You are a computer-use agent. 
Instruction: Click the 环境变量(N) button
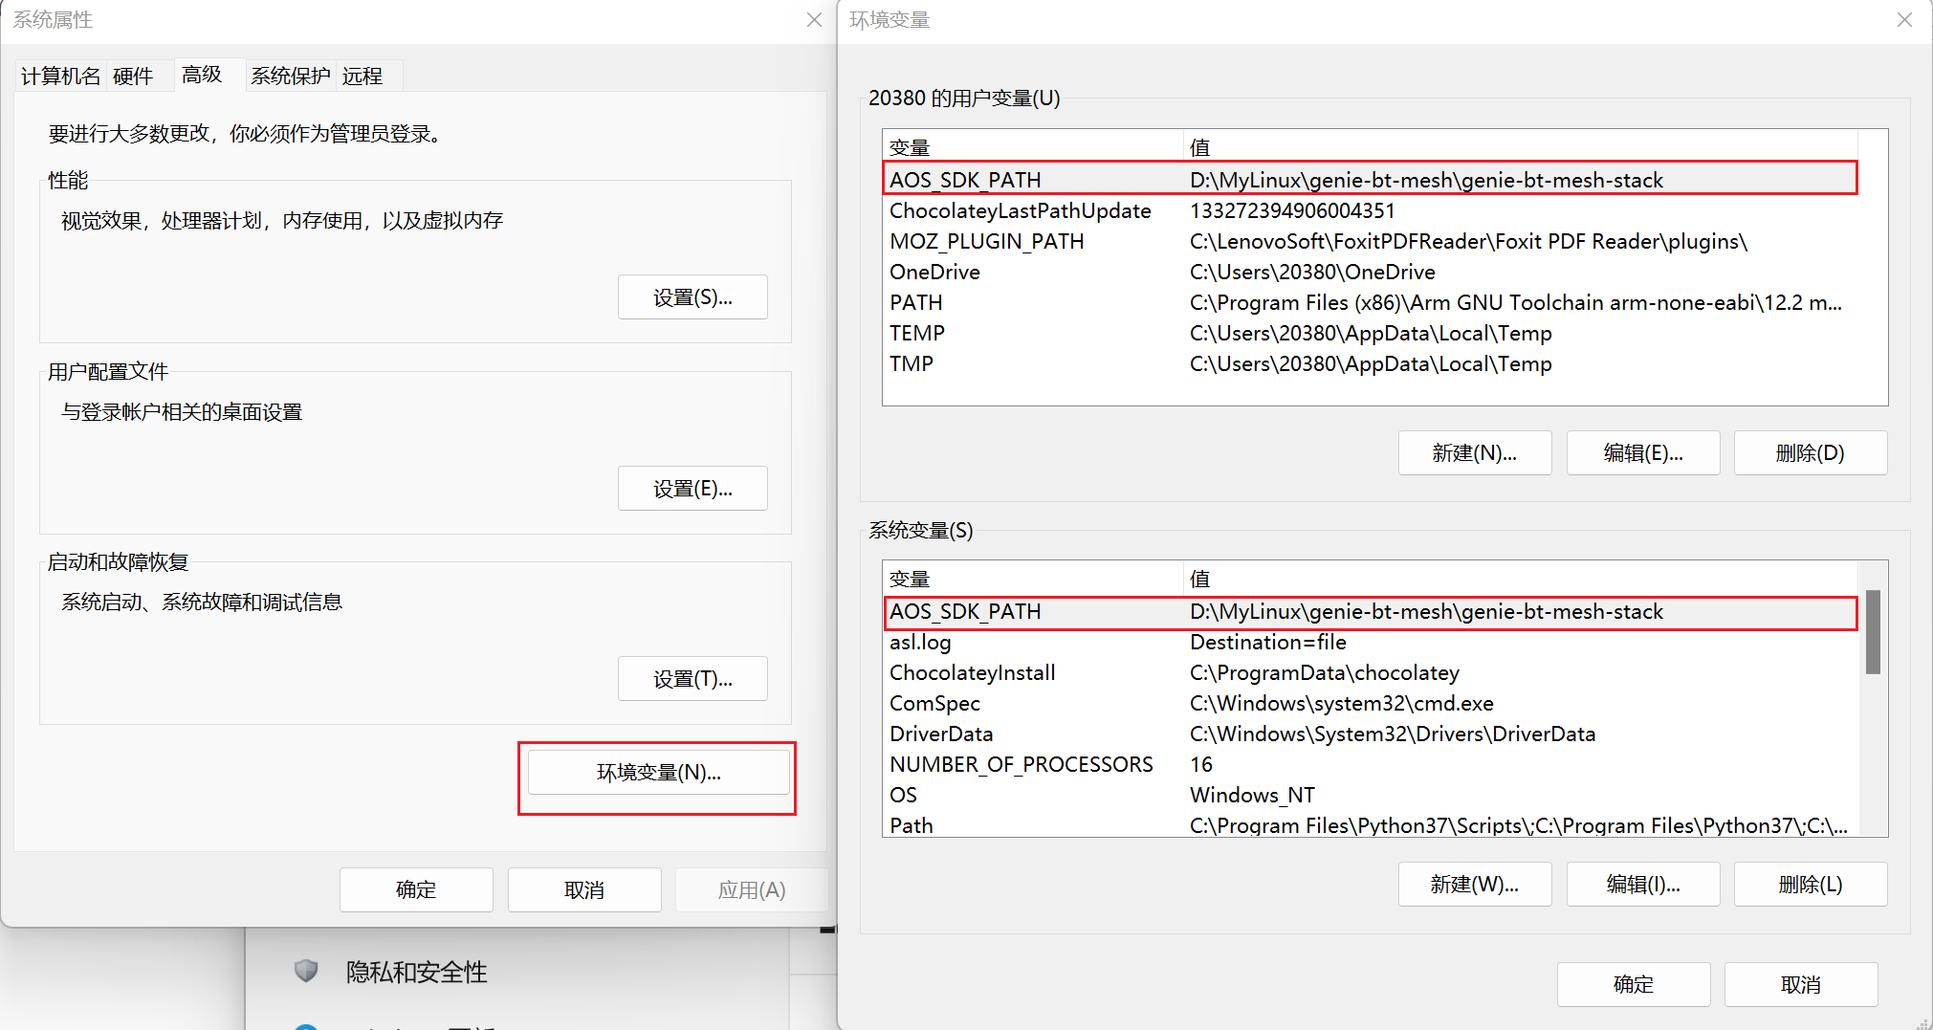coord(658,773)
